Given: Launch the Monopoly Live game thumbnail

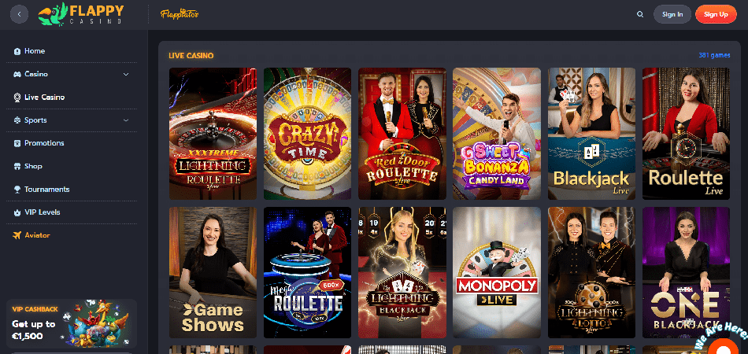Looking at the screenshot, I should (x=497, y=272).
